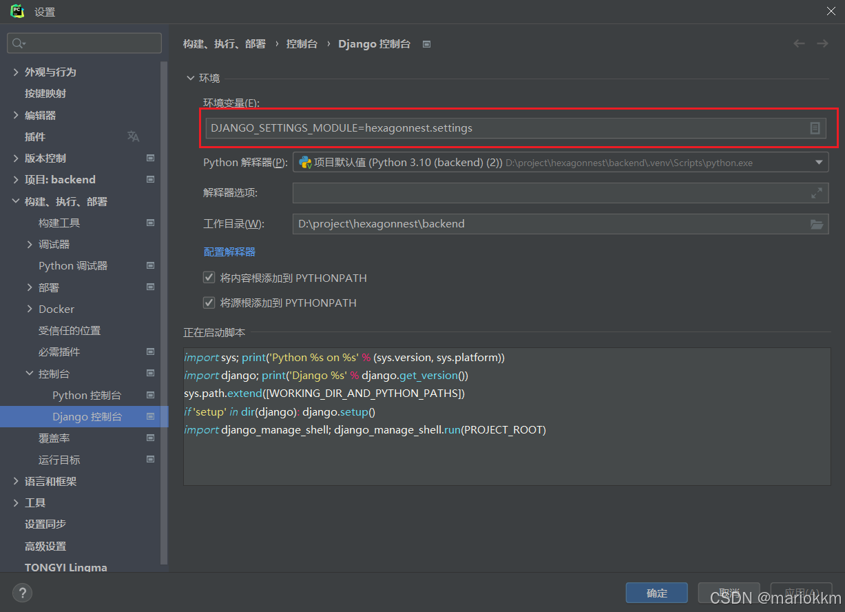The width and height of the screenshot is (845, 612).
Task: Select 受信任的位置 in the tree
Action: (70, 330)
